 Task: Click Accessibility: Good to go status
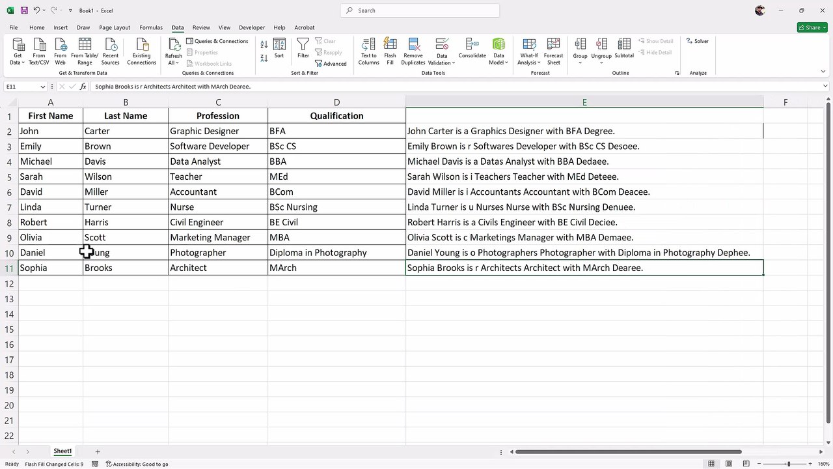(137, 464)
